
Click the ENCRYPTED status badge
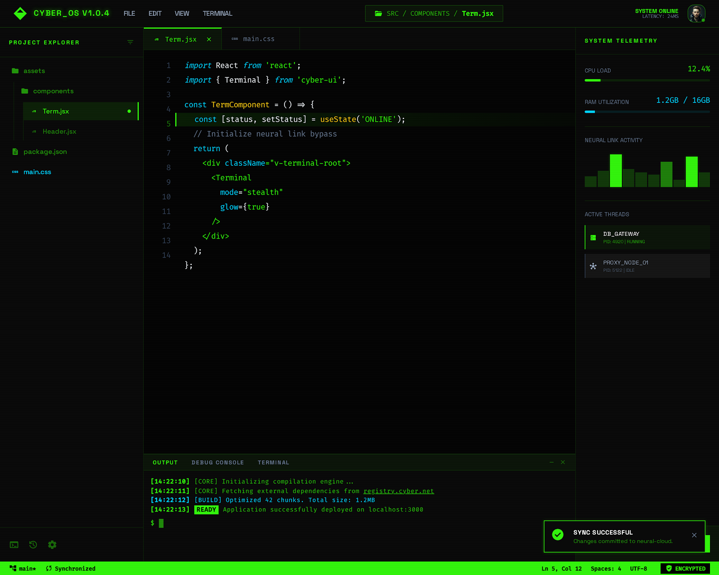pos(685,569)
